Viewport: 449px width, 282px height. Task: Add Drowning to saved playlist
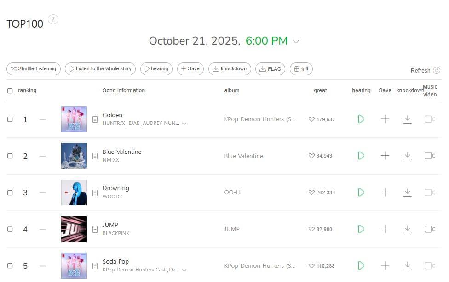(x=385, y=192)
